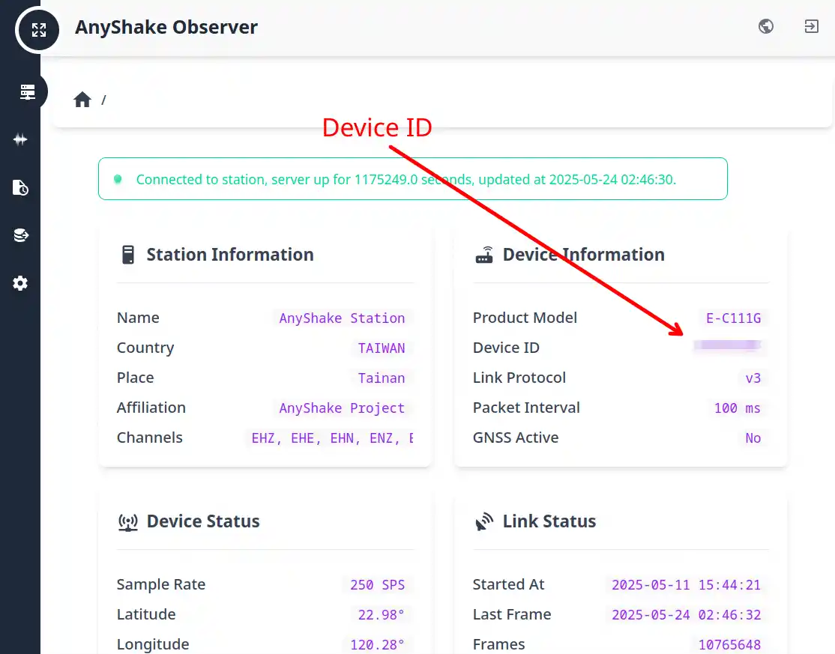This screenshot has width=835, height=654.
Task: Open the station dashboard sidebar icon
Action: pyautogui.click(x=28, y=91)
